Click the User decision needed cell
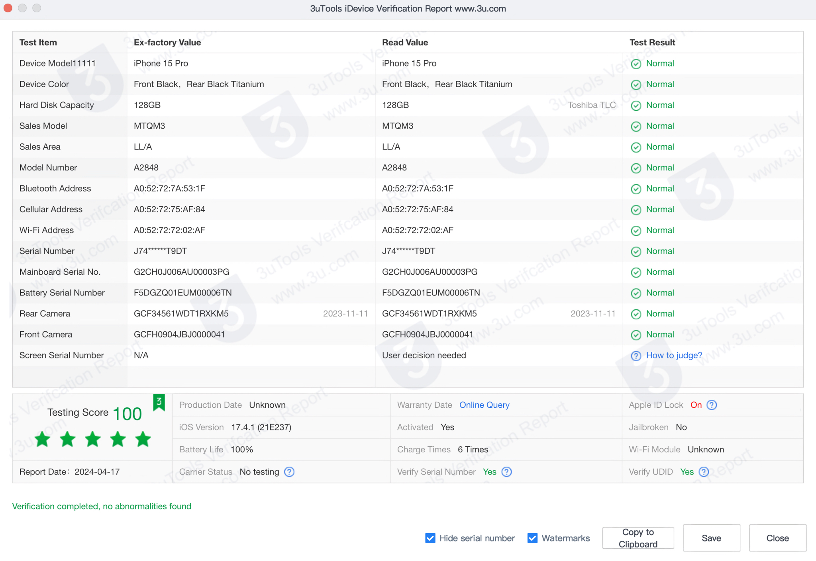The image size is (816, 561). pyautogui.click(x=424, y=356)
